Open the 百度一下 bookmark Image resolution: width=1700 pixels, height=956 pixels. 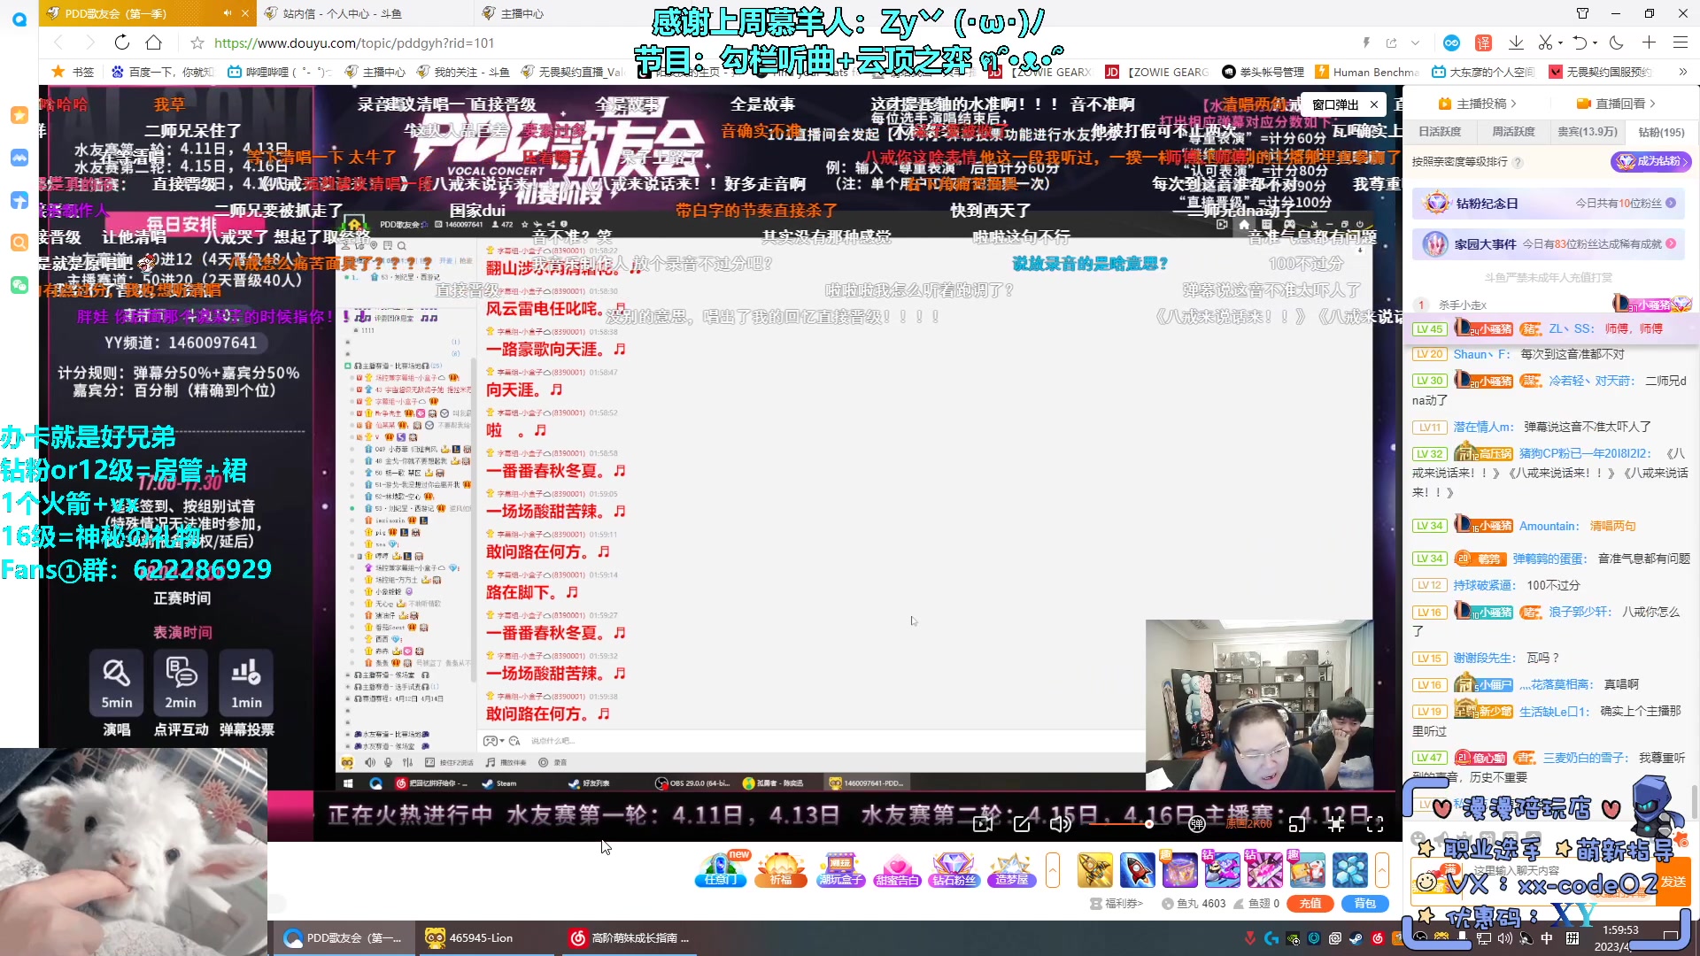[163, 72]
